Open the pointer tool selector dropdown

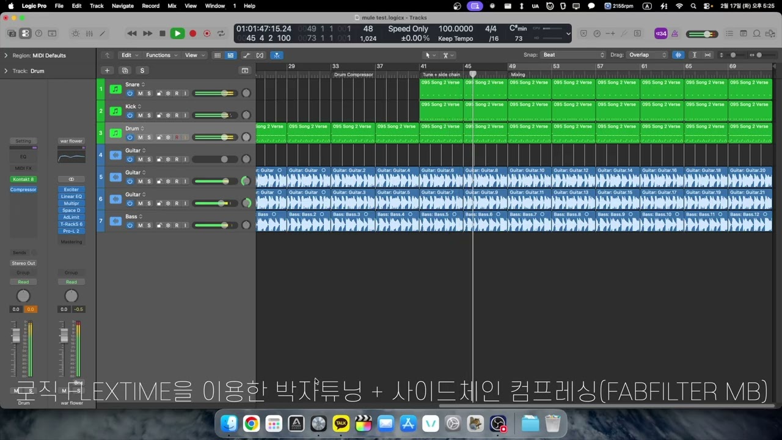coord(430,55)
